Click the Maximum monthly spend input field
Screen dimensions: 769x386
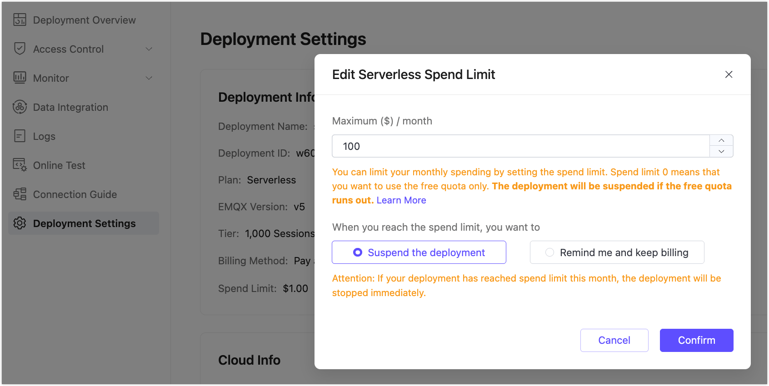click(520, 146)
